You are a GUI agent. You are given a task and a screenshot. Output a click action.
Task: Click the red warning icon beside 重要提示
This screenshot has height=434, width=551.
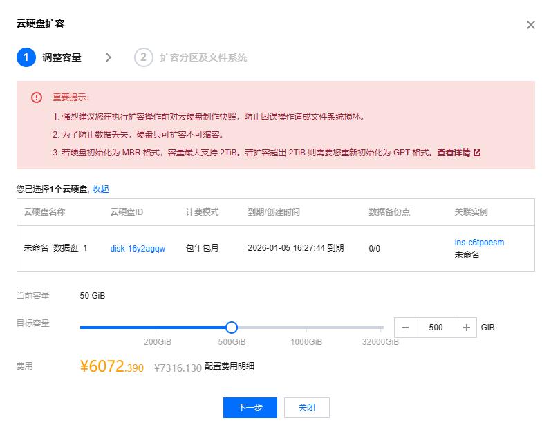coord(37,97)
